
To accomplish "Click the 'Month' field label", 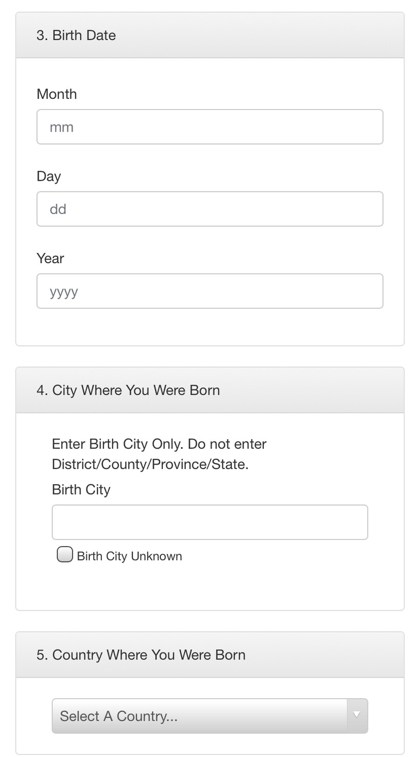I will pos(57,94).
